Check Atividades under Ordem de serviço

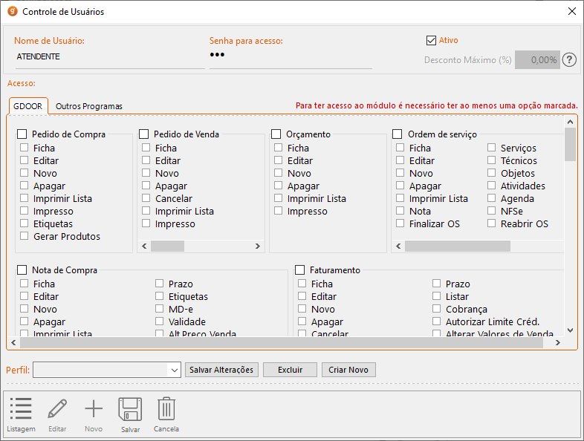[492, 186]
